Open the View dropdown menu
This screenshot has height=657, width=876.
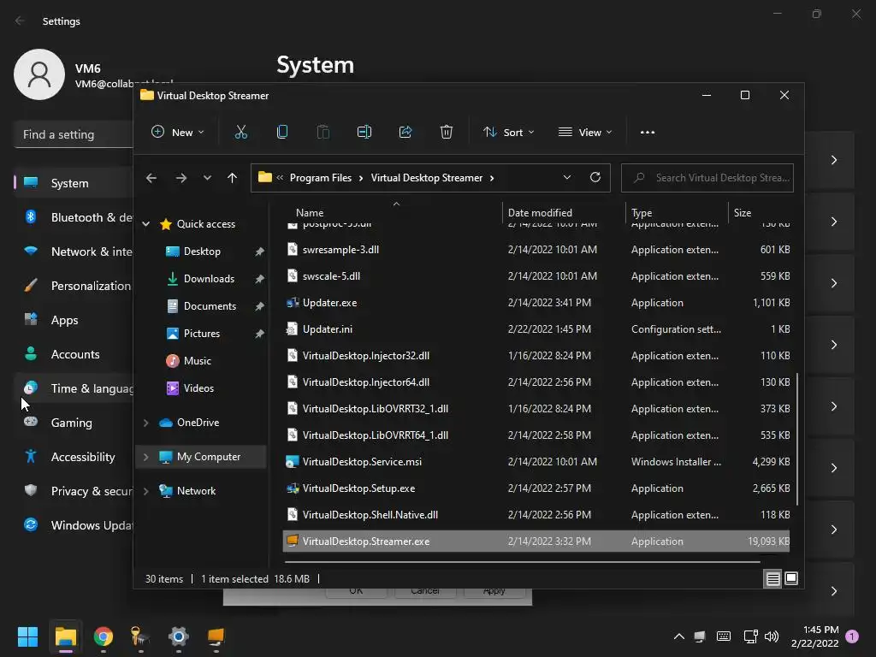pos(585,133)
